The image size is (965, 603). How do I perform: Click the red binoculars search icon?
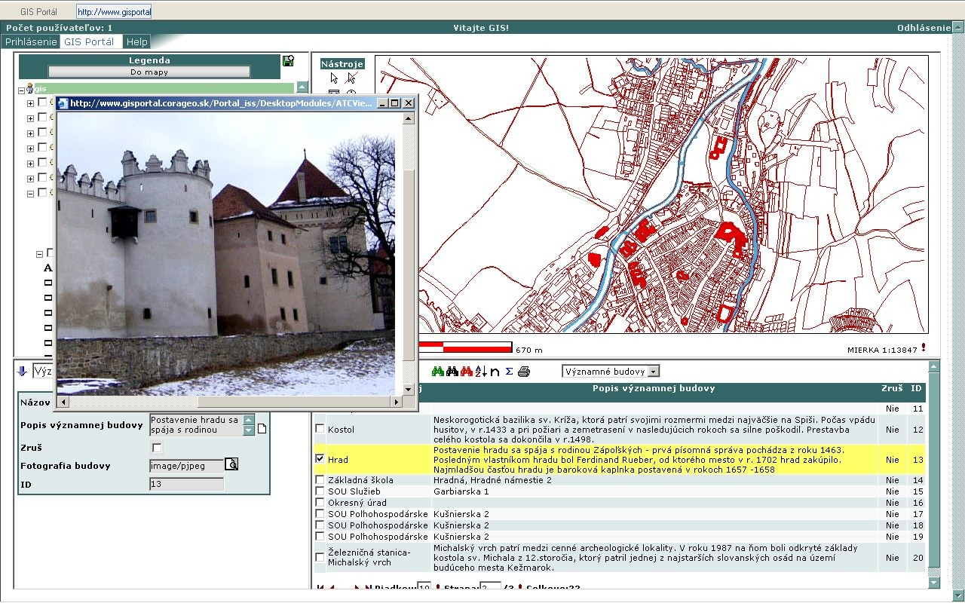tap(467, 372)
